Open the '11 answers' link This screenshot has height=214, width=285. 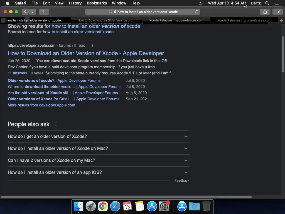(x=18, y=73)
